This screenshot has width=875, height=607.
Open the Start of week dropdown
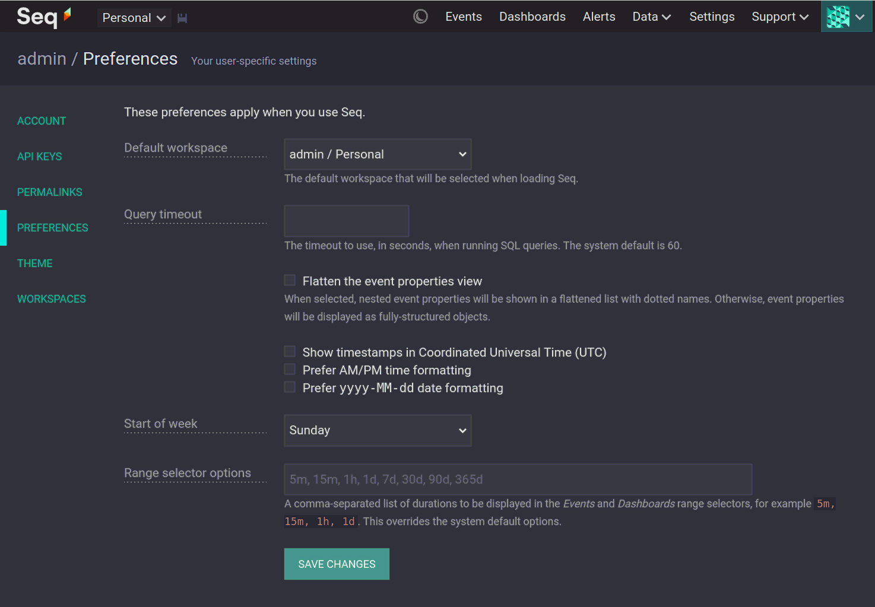pyautogui.click(x=378, y=430)
